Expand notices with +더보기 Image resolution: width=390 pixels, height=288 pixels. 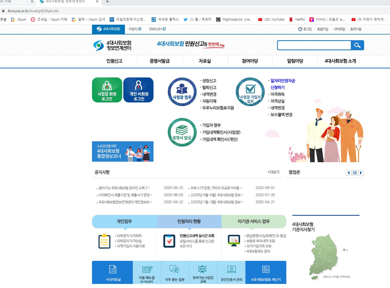pos(273,172)
